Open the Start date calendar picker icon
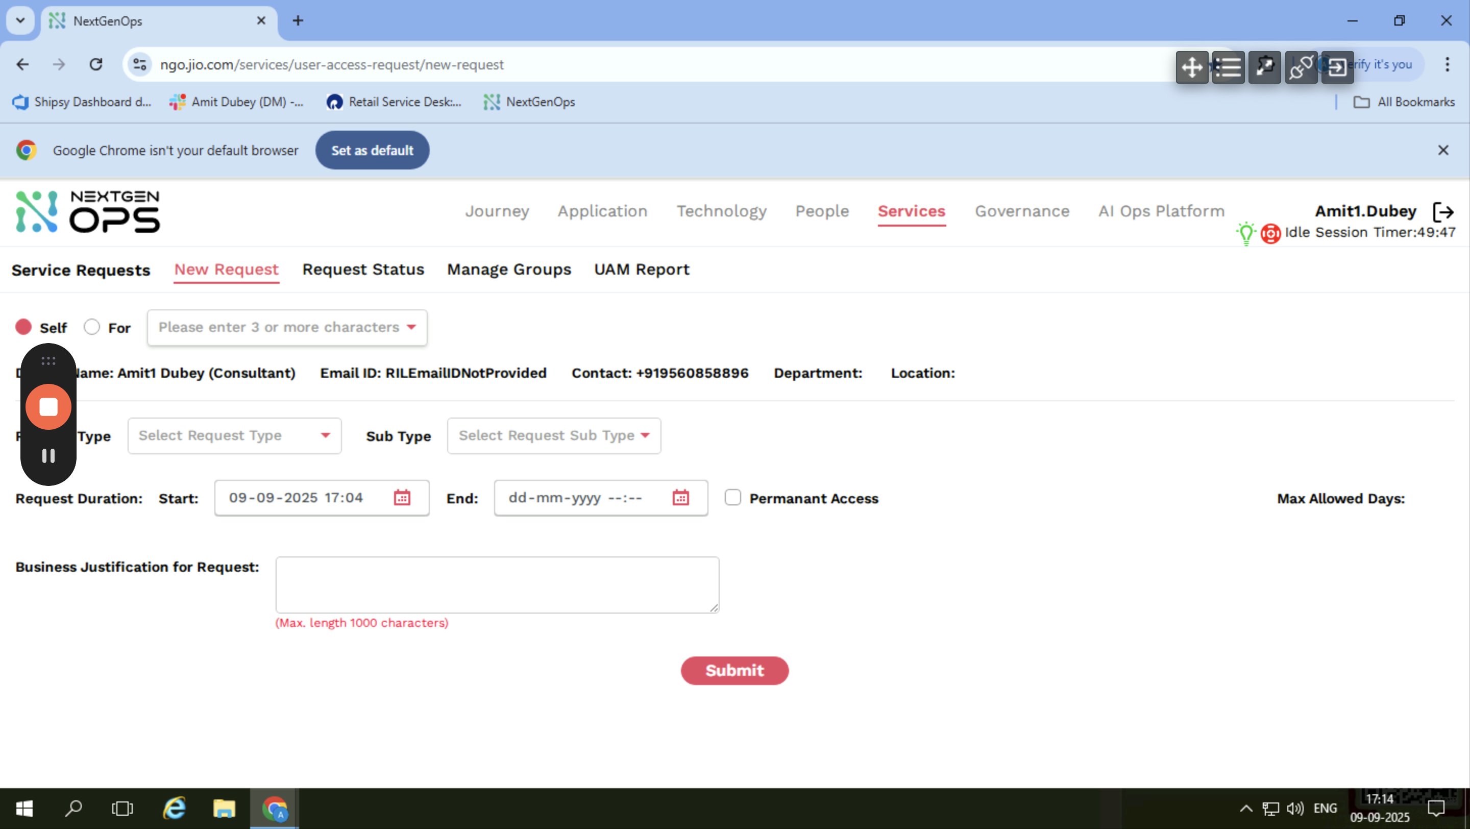Viewport: 1470px width, 829px height. tap(402, 498)
